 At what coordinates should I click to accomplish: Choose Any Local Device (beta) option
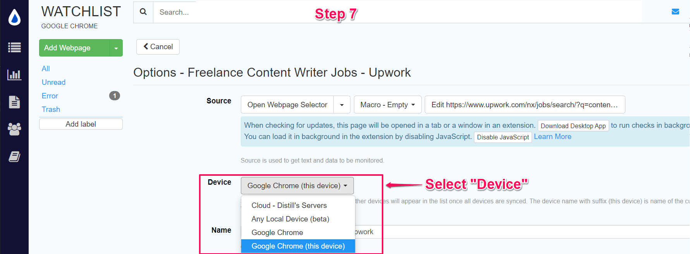coord(290,219)
